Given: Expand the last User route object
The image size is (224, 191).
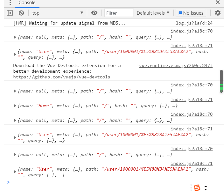Looking at the screenshot, I should point(15,172).
